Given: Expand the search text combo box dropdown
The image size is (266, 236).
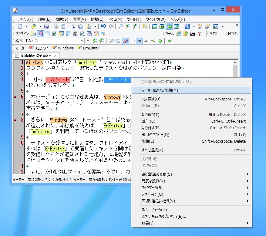Looking at the screenshot, I should 82,41.
